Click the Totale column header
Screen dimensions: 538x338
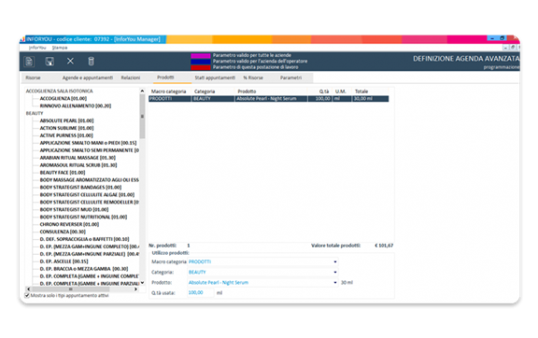(361, 92)
